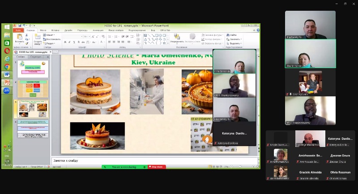Click the PowerPoint Help question mark icon

(258, 30)
